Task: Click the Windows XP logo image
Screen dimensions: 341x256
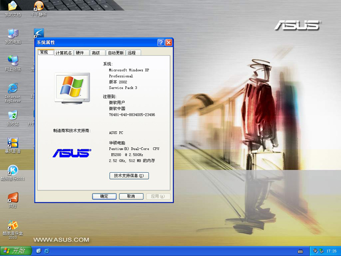Action: pos(72,88)
